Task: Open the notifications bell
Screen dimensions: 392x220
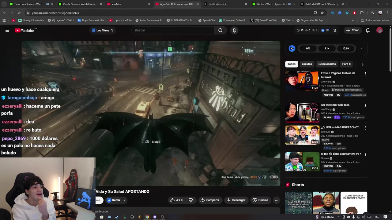Action: 368,30
